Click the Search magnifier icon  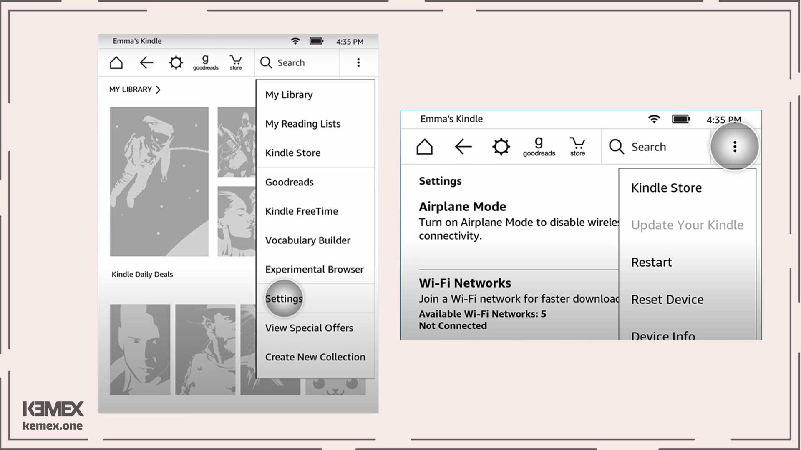(266, 62)
